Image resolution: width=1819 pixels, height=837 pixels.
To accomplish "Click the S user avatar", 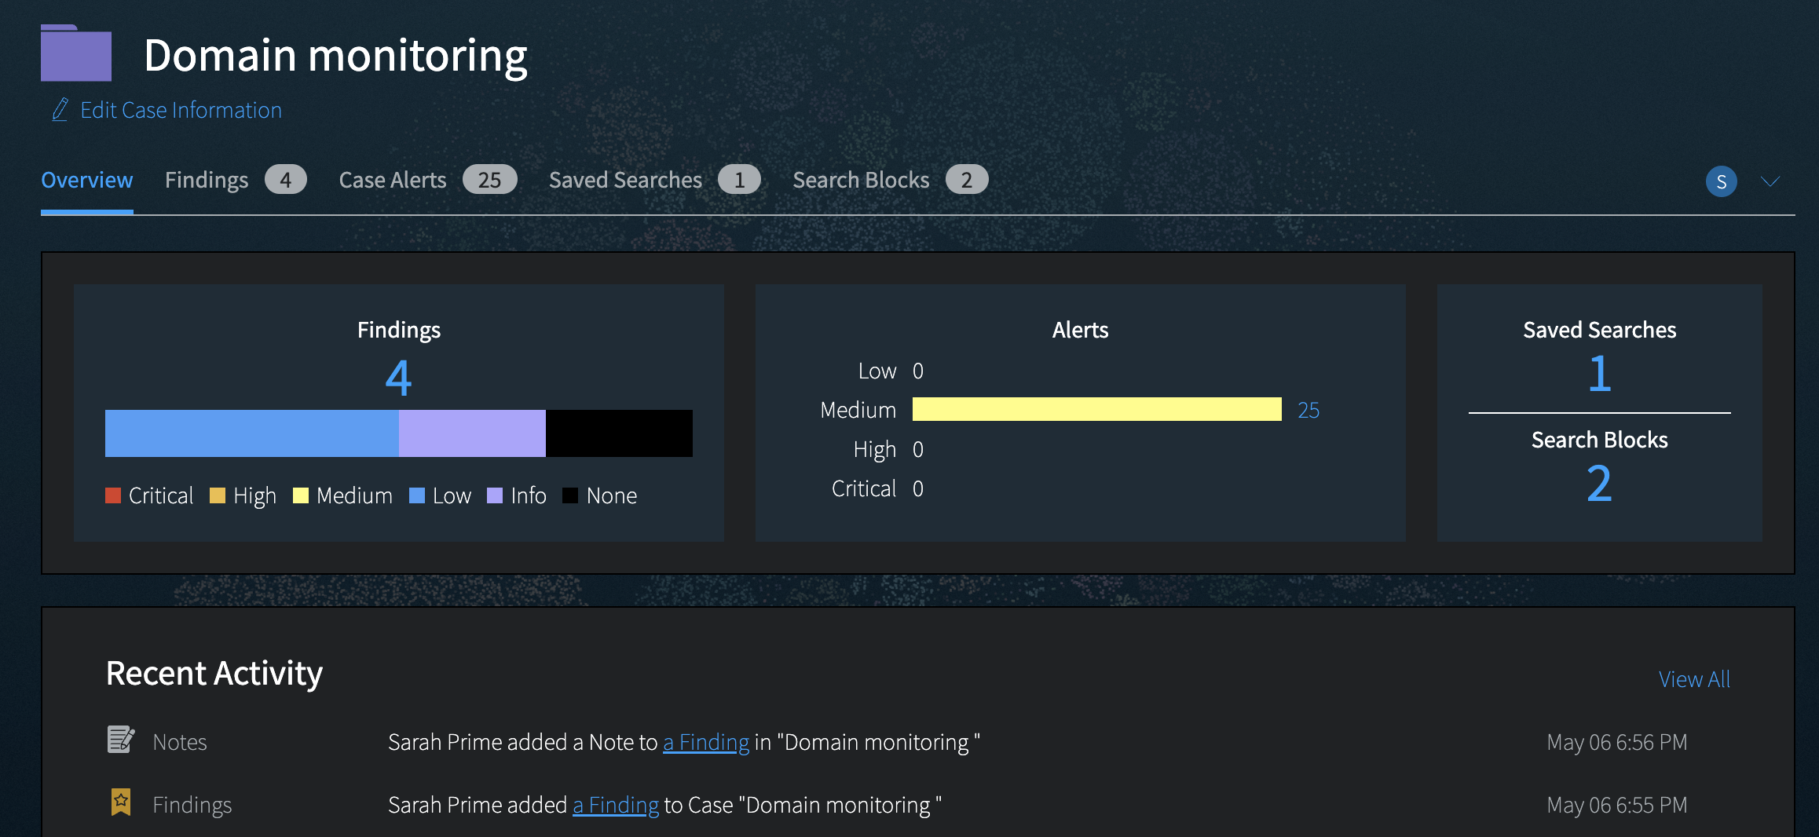I will point(1721,181).
